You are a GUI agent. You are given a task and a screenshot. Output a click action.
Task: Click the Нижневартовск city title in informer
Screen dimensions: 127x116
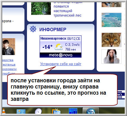pyautogui.click(x=53, y=38)
